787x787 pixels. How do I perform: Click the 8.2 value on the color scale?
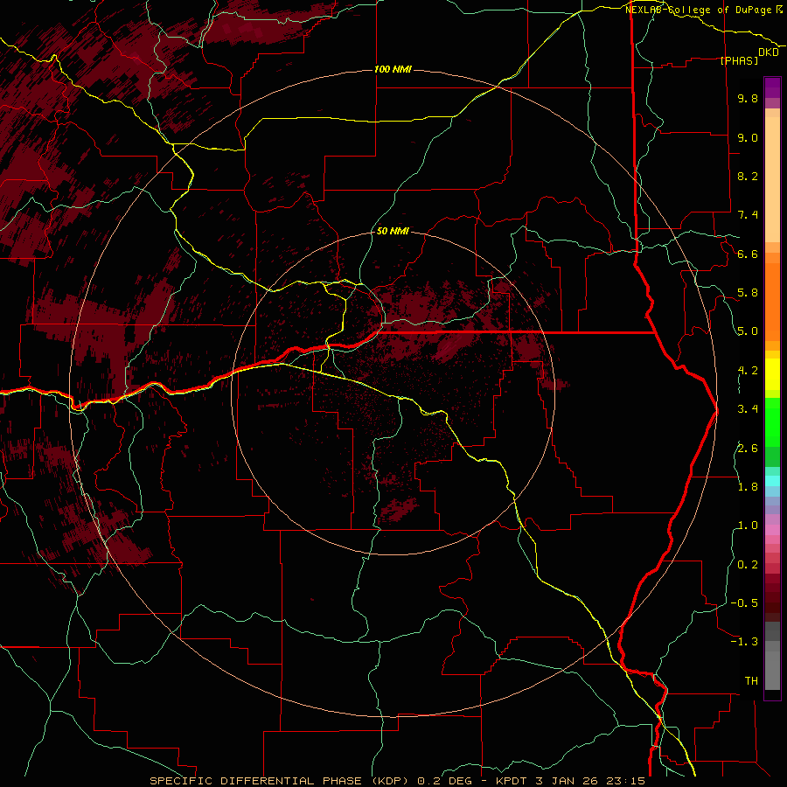[748, 176]
